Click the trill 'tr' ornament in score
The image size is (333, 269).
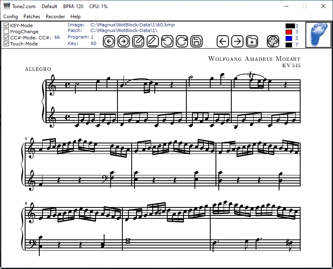251,75
